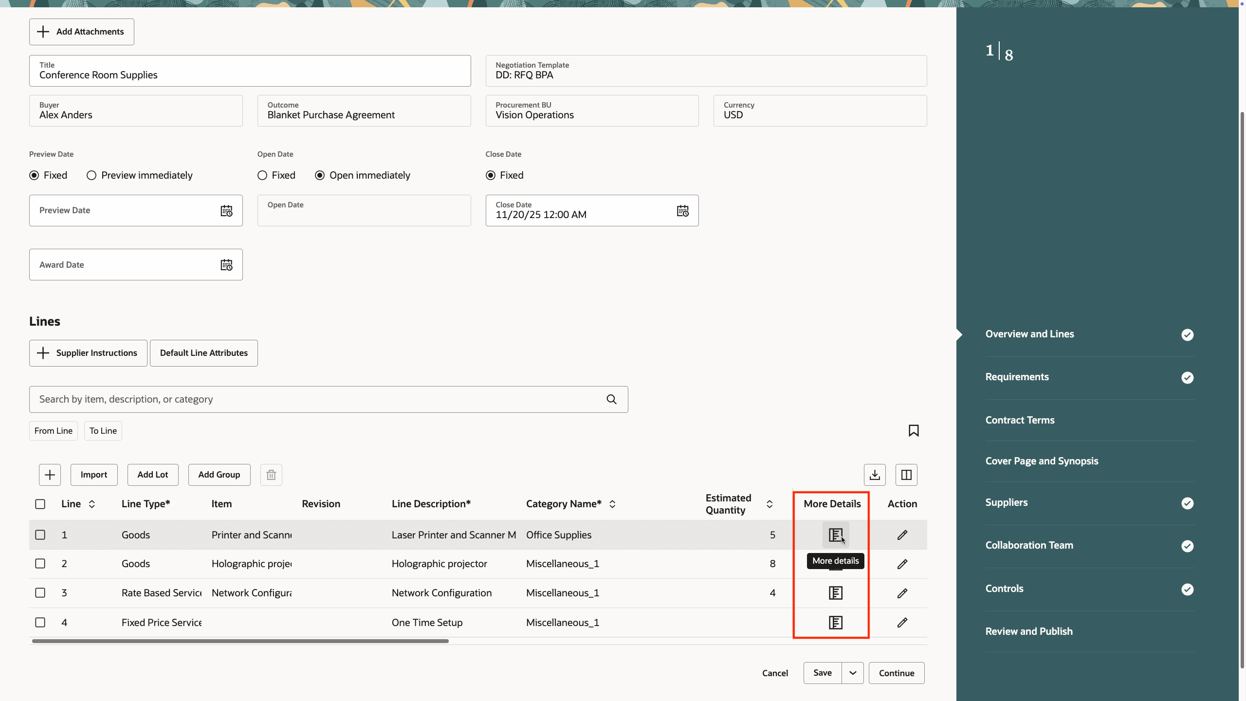Click the search icon in the line search bar
Screen dimensions: 1246x701
pyautogui.click(x=611, y=399)
